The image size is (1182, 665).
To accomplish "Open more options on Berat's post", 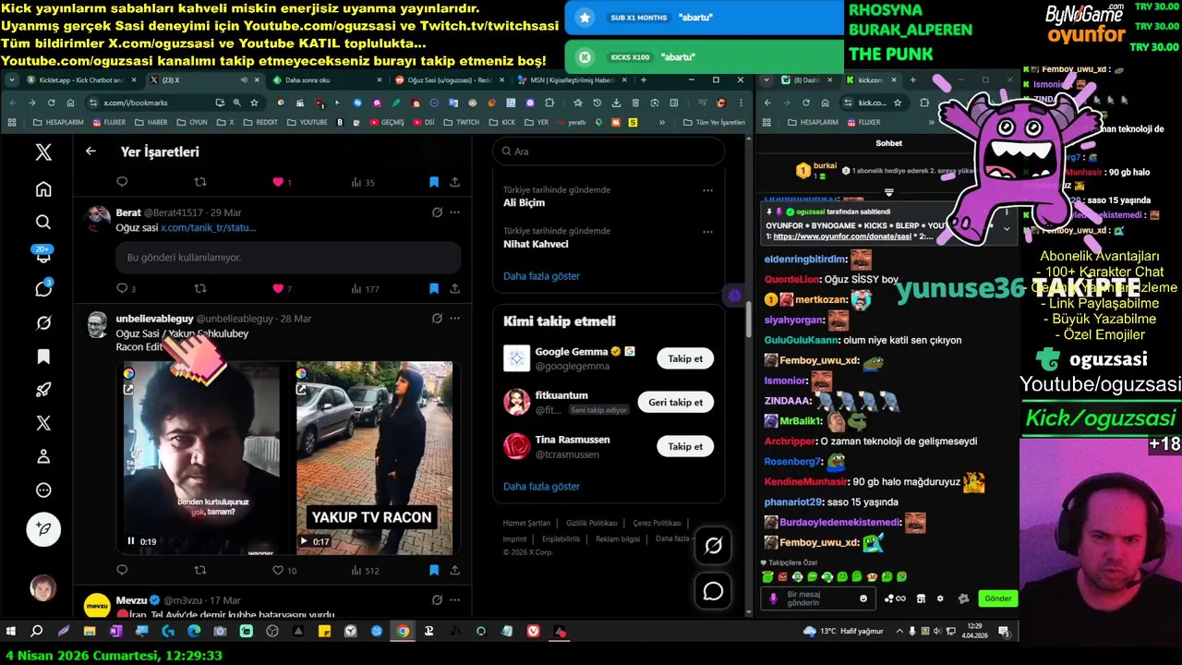I will (454, 212).
